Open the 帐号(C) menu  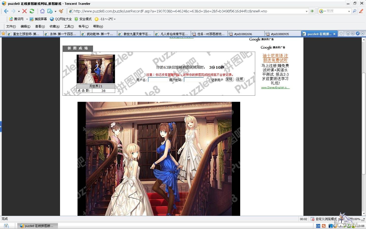click(83, 26)
